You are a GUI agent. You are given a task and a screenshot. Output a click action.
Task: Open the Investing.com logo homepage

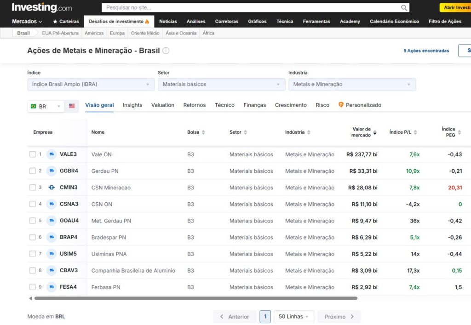click(x=42, y=7)
